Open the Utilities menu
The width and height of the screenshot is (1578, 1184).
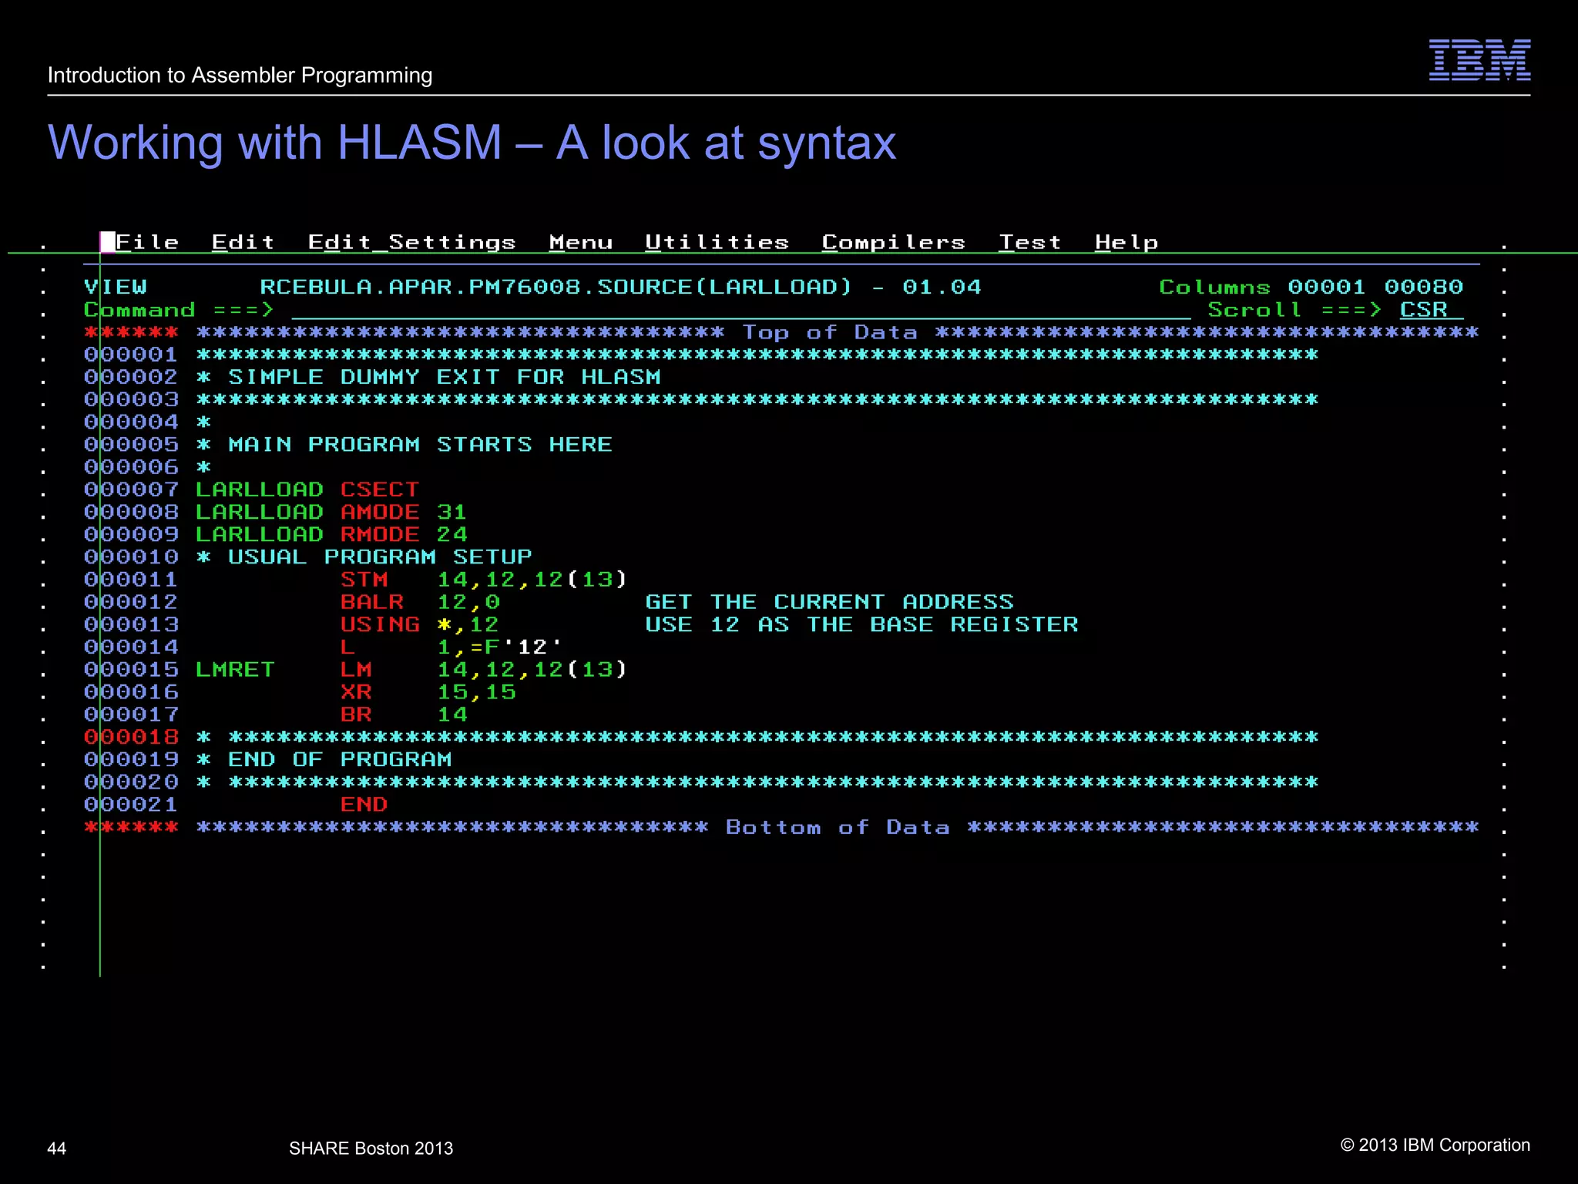point(717,242)
